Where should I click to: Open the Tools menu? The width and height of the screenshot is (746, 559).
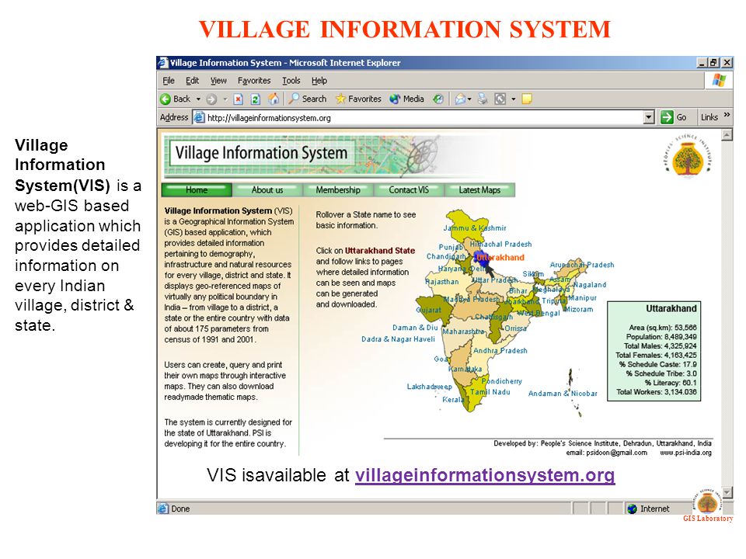(291, 81)
